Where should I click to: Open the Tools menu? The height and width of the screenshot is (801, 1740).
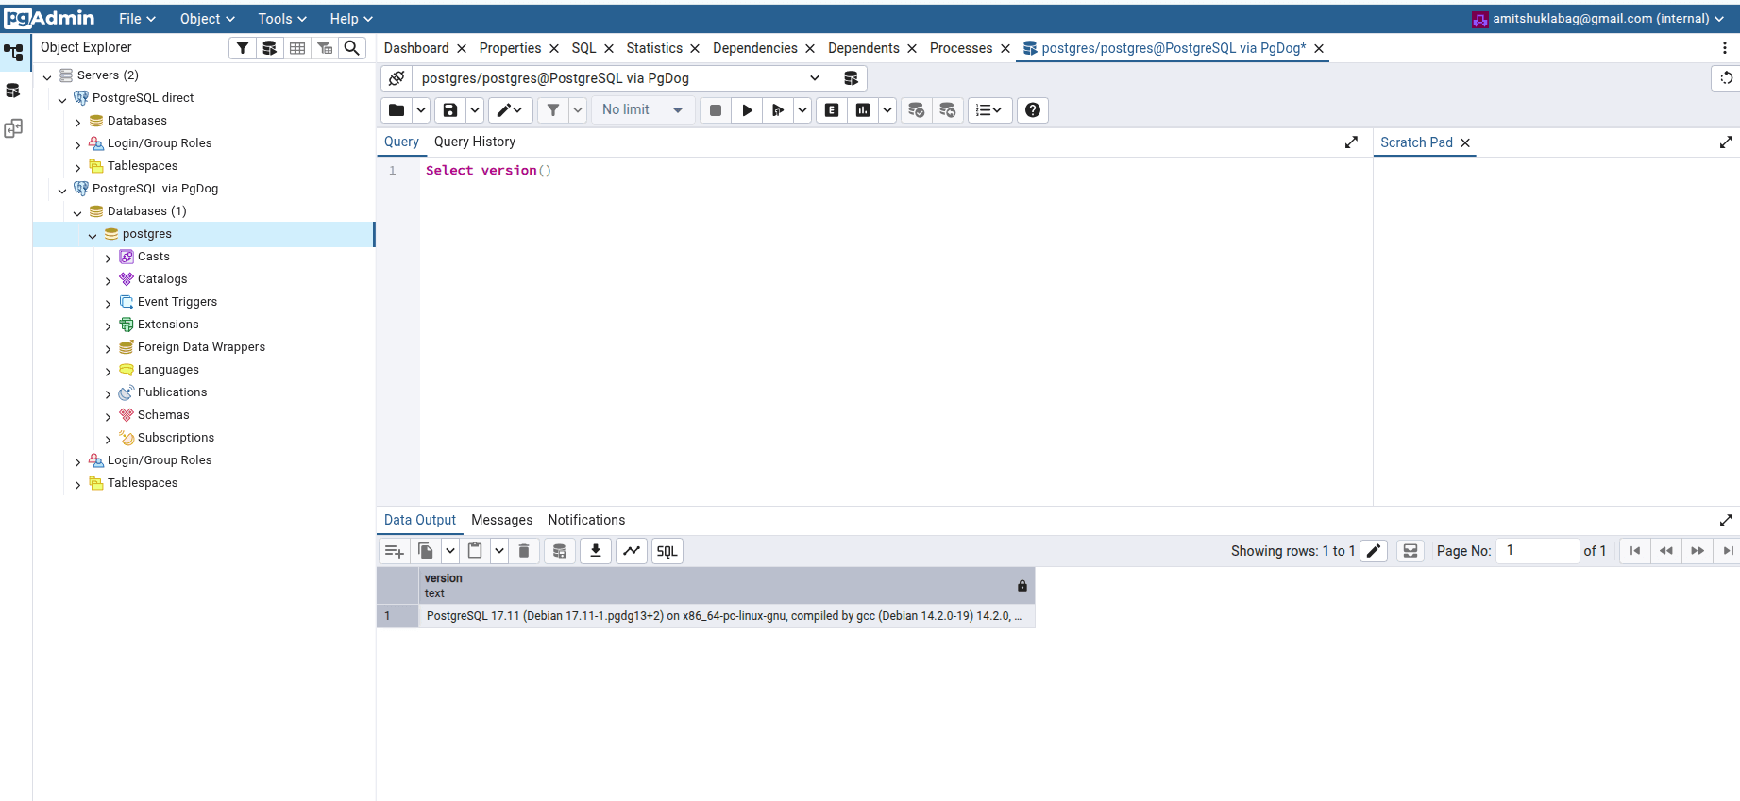click(282, 19)
